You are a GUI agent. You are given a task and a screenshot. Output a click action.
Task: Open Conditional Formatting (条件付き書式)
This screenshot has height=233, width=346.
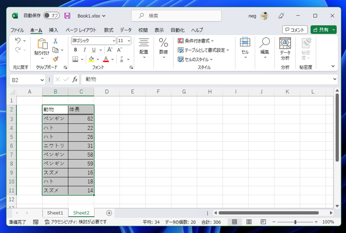click(x=196, y=41)
